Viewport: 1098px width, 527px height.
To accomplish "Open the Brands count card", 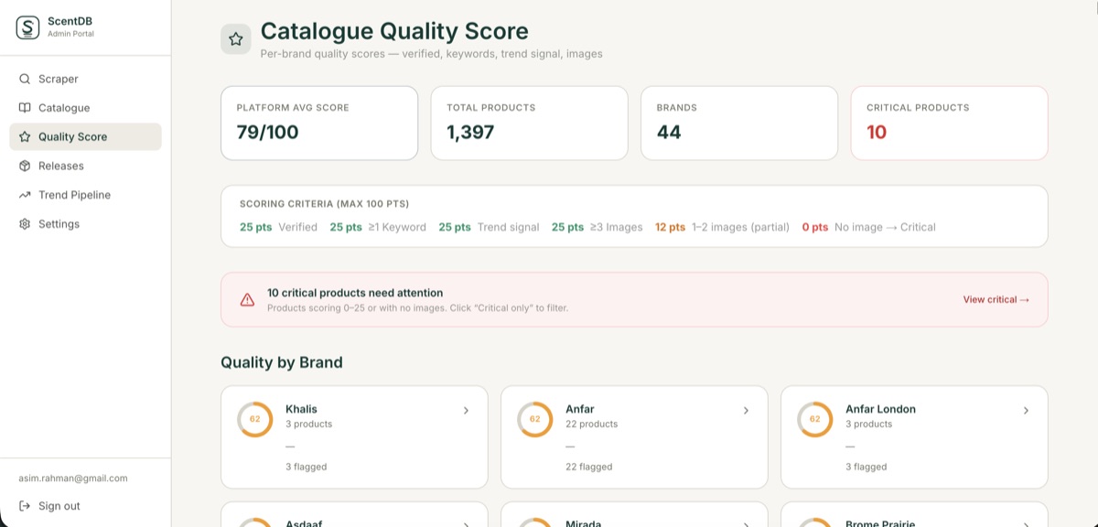I will (x=739, y=124).
